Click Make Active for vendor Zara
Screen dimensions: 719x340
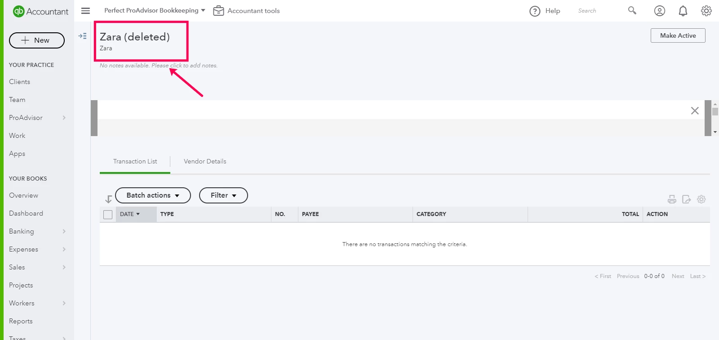point(678,35)
